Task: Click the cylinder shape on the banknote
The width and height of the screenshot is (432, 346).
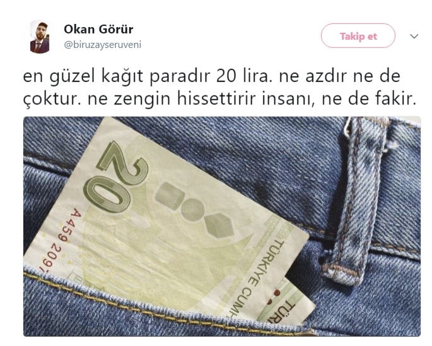Action: tap(170, 196)
